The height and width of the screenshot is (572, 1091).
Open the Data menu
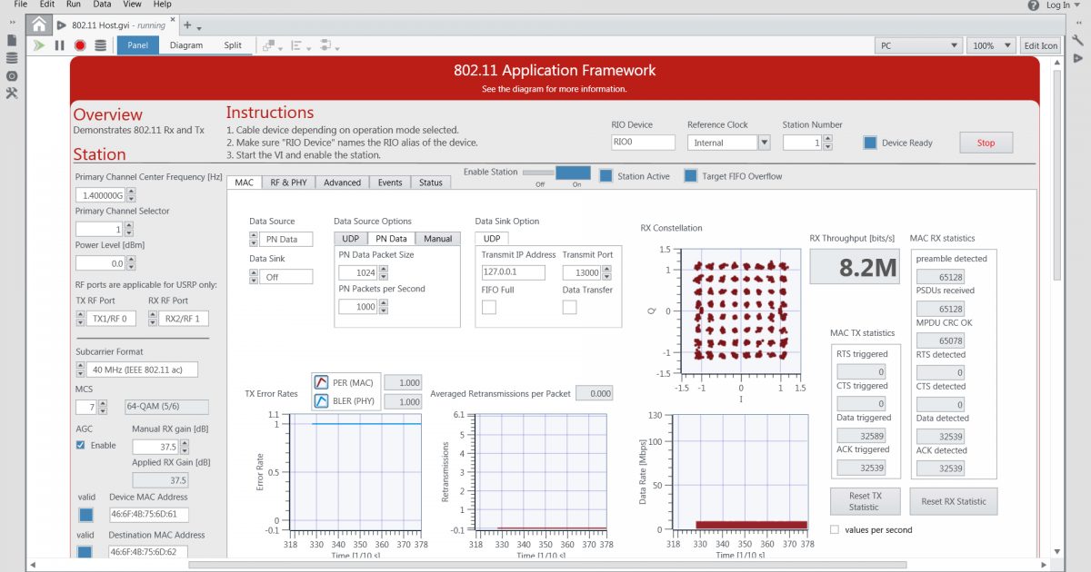point(101,4)
